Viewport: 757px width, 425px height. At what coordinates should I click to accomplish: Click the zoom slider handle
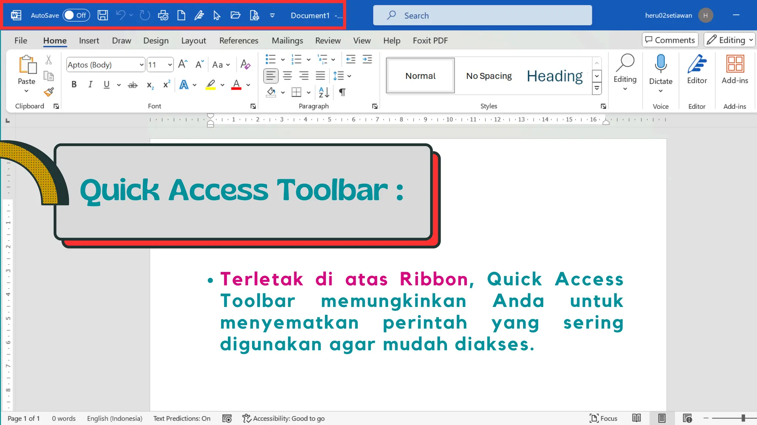coord(743,418)
